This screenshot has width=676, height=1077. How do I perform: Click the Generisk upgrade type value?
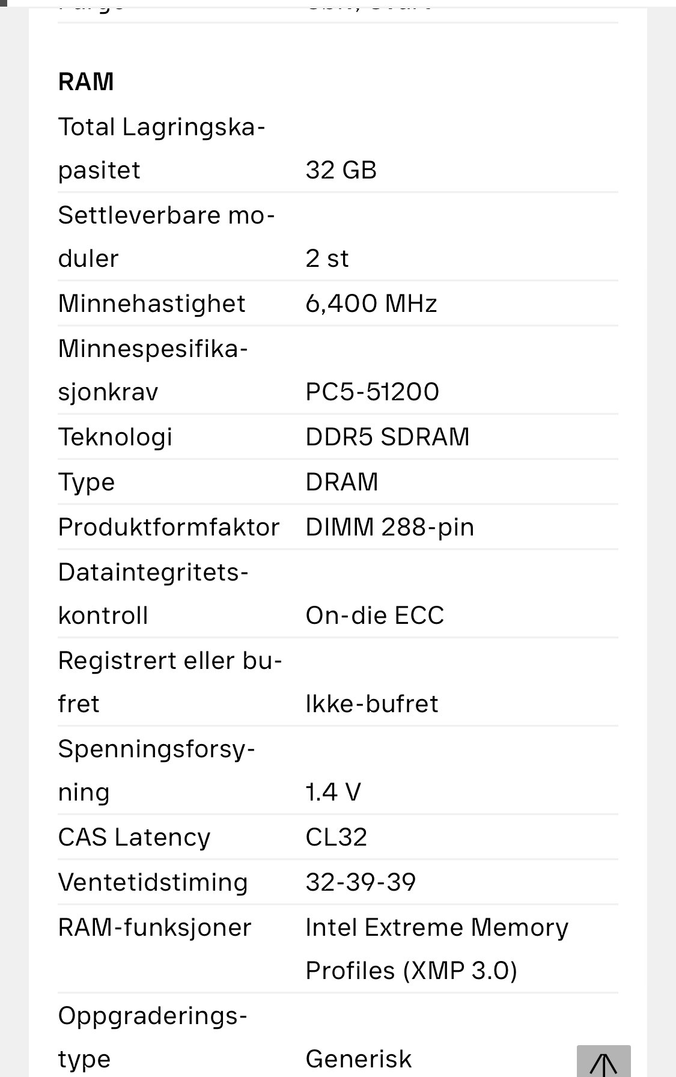point(359,1059)
